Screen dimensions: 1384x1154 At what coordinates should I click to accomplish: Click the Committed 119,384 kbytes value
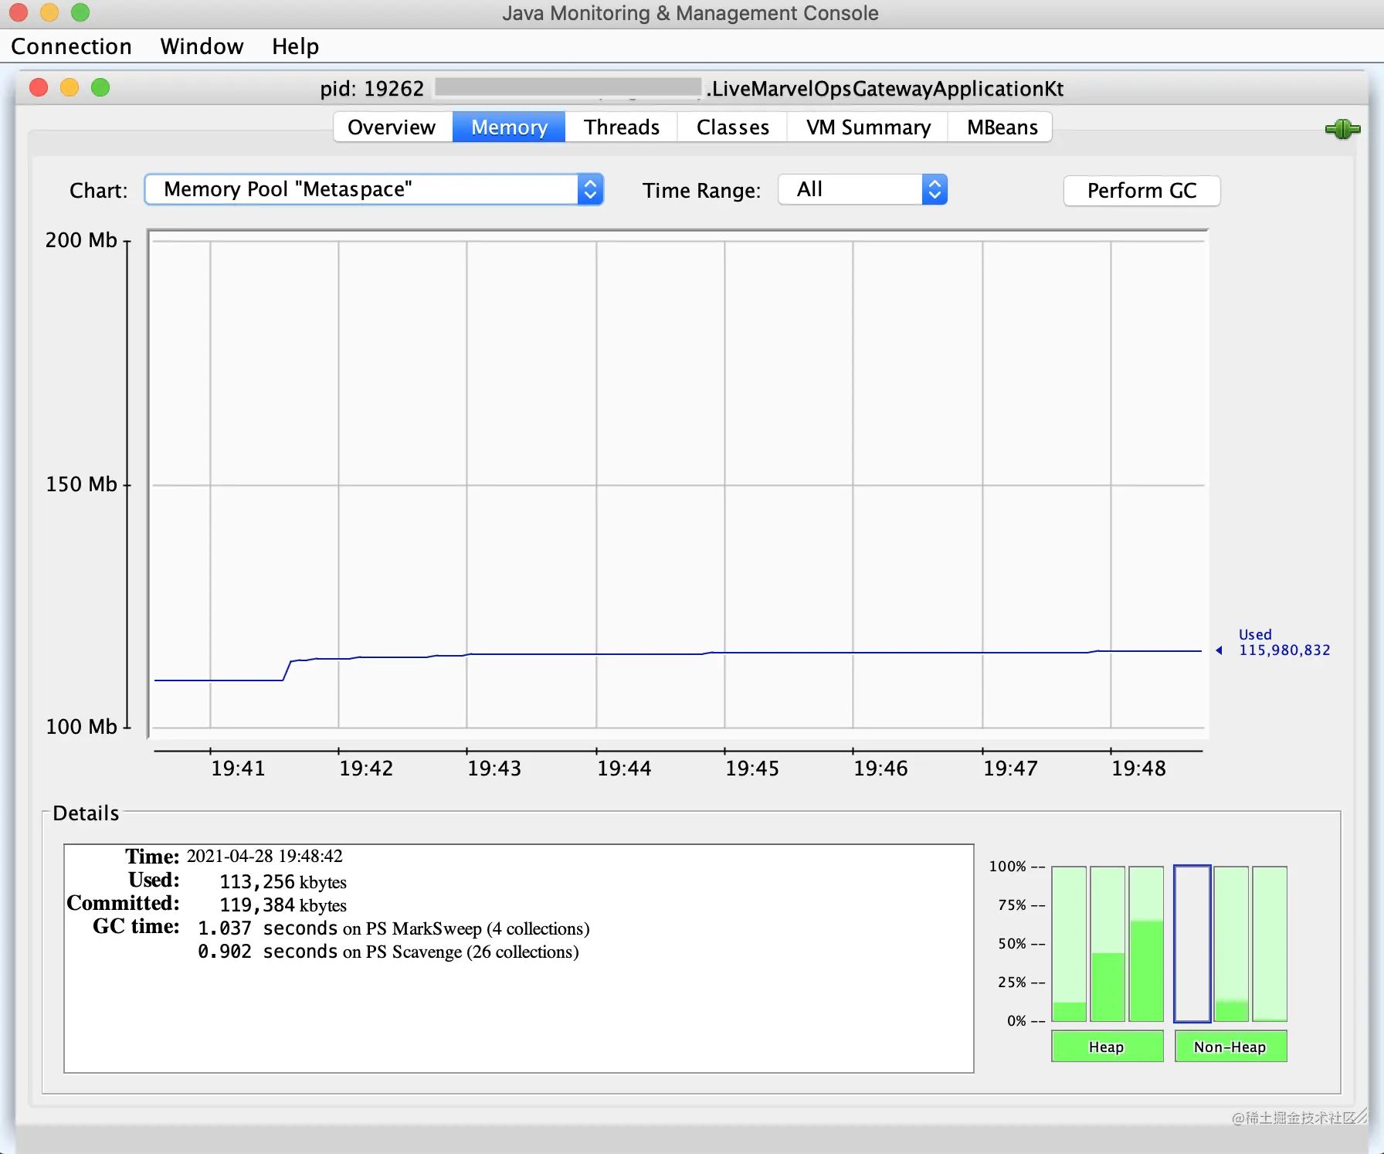click(x=283, y=905)
